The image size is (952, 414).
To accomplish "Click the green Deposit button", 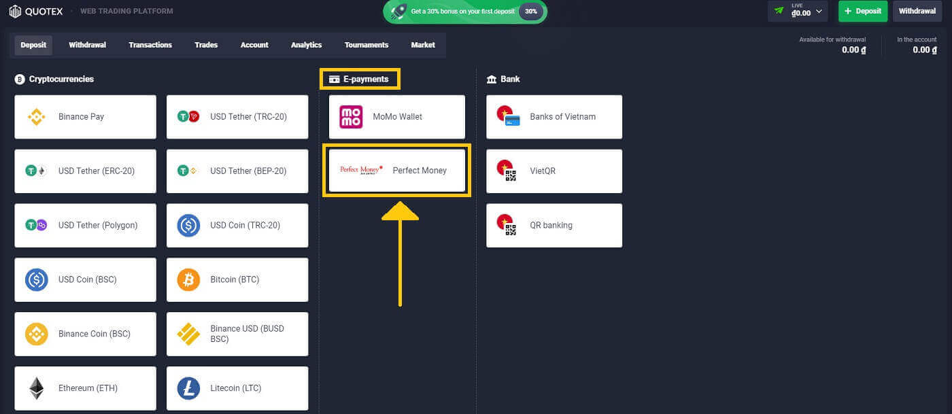I will 863,12.
